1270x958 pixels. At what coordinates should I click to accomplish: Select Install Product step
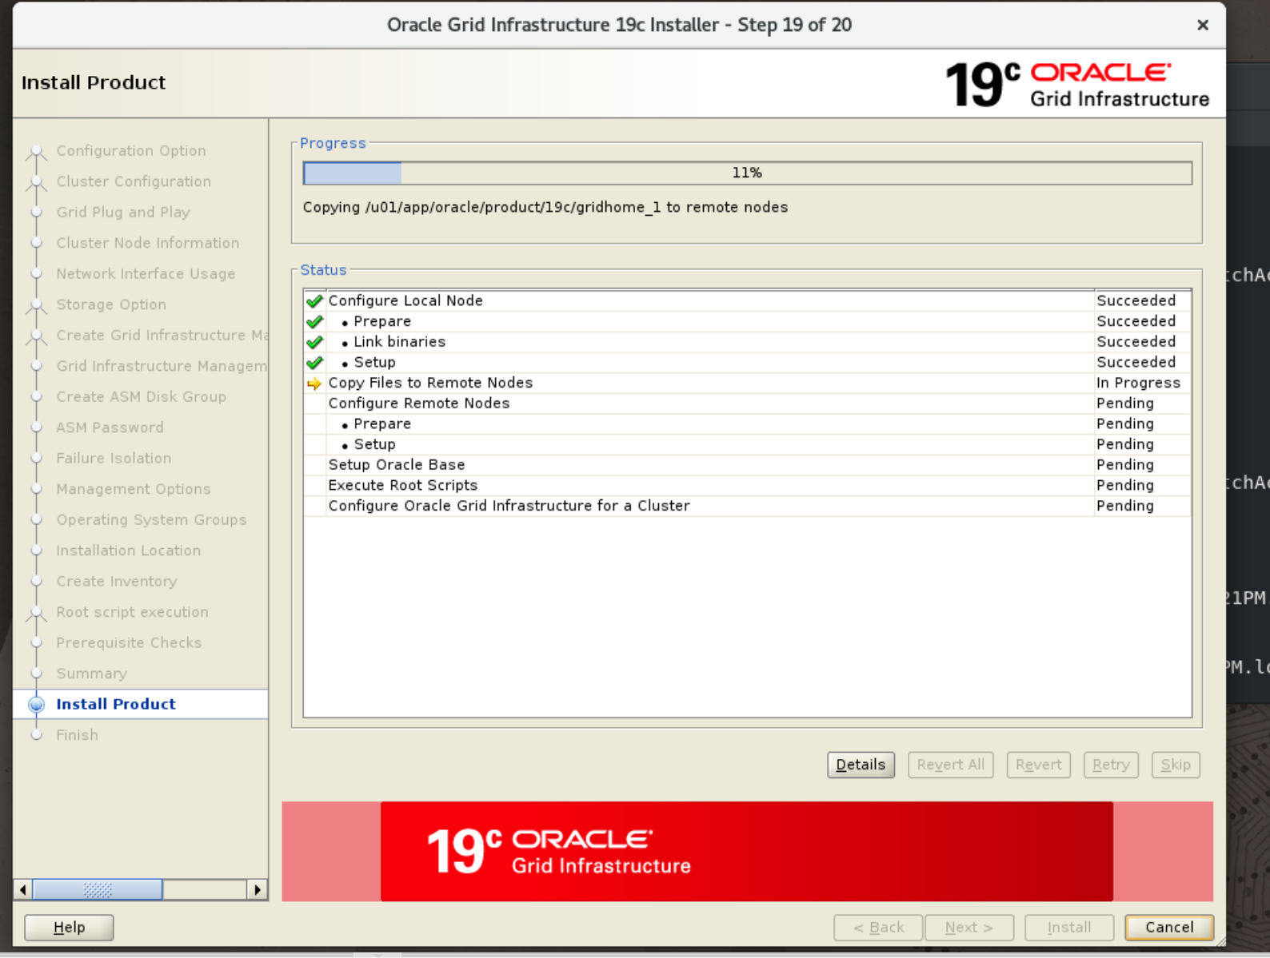[116, 705]
